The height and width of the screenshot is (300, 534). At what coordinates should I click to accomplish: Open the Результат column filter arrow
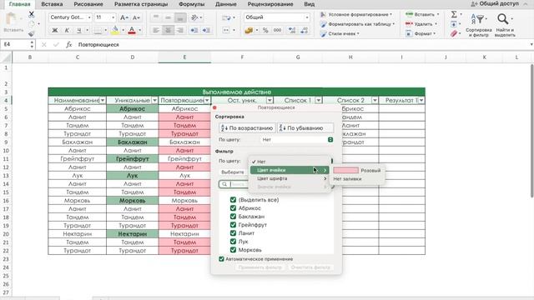[421, 100]
